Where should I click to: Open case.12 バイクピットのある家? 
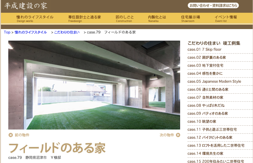tap(210, 137)
